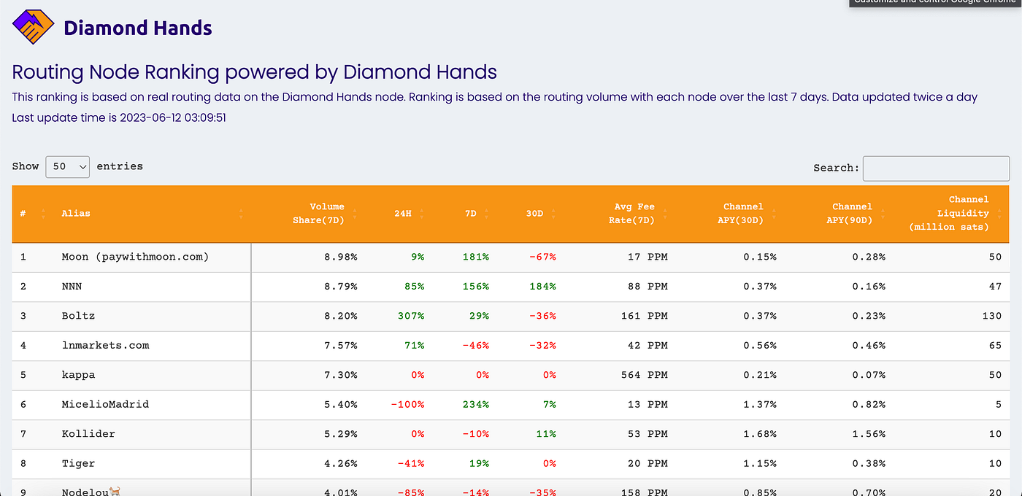The height and width of the screenshot is (496, 1022).
Task: Click the 8.98% volume share value
Action: [x=340, y=257]
